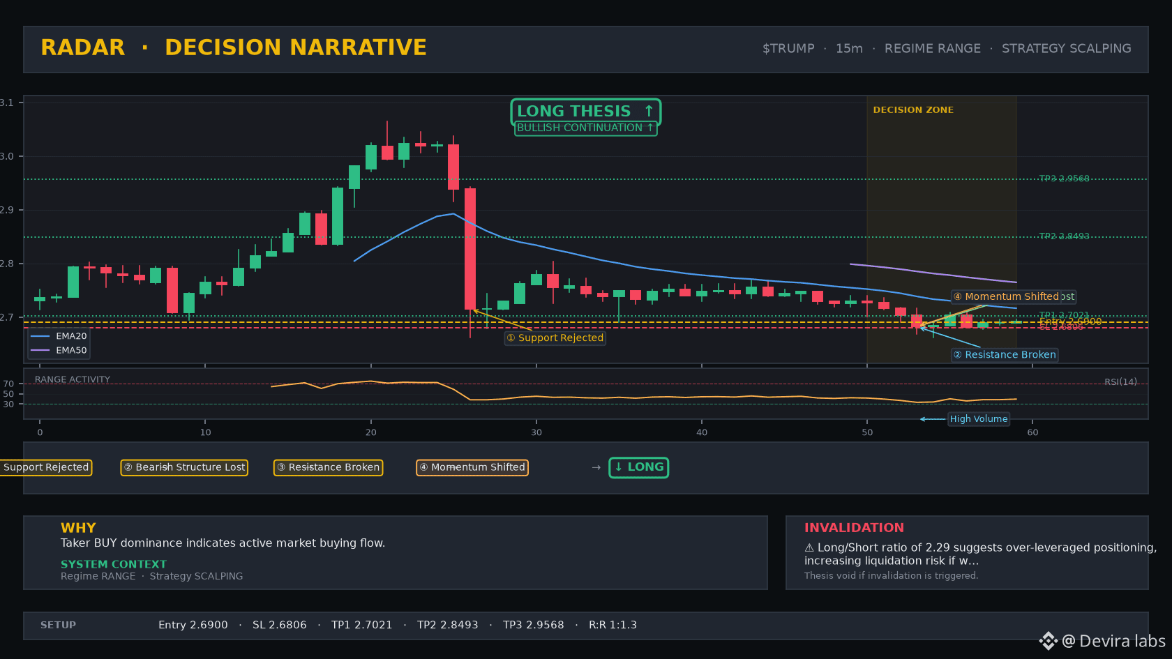Click the $TRUMP symbol in header

pyautogui.click(x=788, y=49)
